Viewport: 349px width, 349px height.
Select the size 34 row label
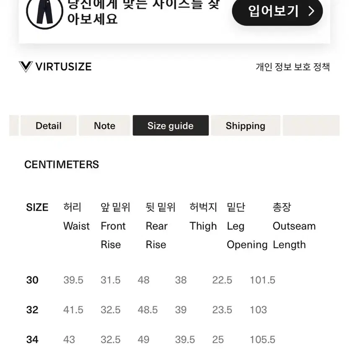tap(32, 340)
